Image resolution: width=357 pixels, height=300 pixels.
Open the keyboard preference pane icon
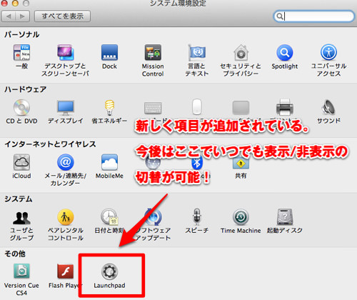(153, 107)
